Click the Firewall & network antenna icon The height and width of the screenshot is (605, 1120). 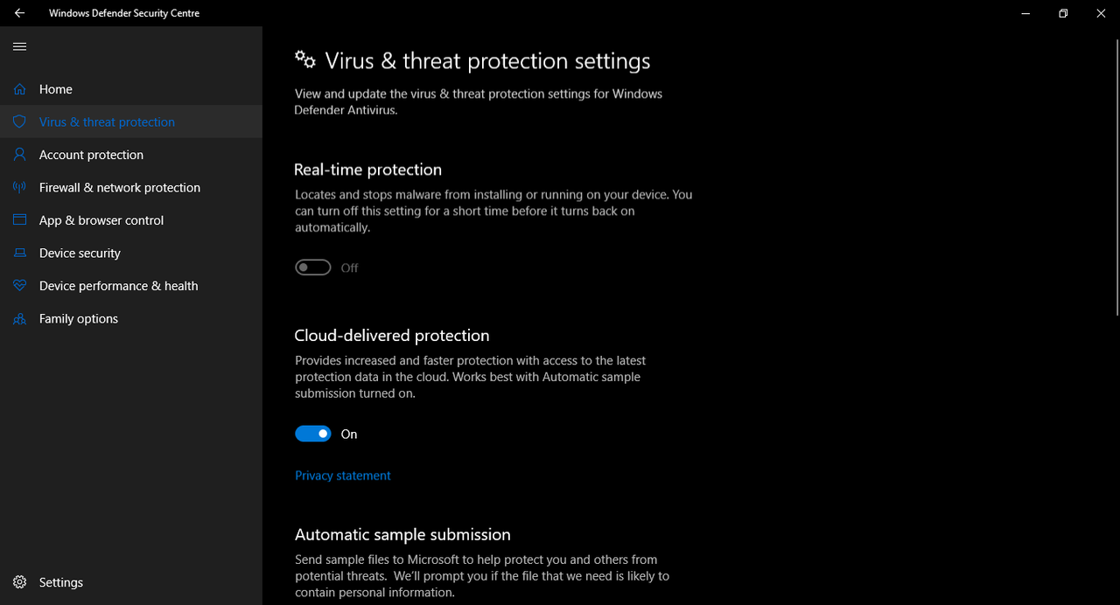(x=19, y=187)
